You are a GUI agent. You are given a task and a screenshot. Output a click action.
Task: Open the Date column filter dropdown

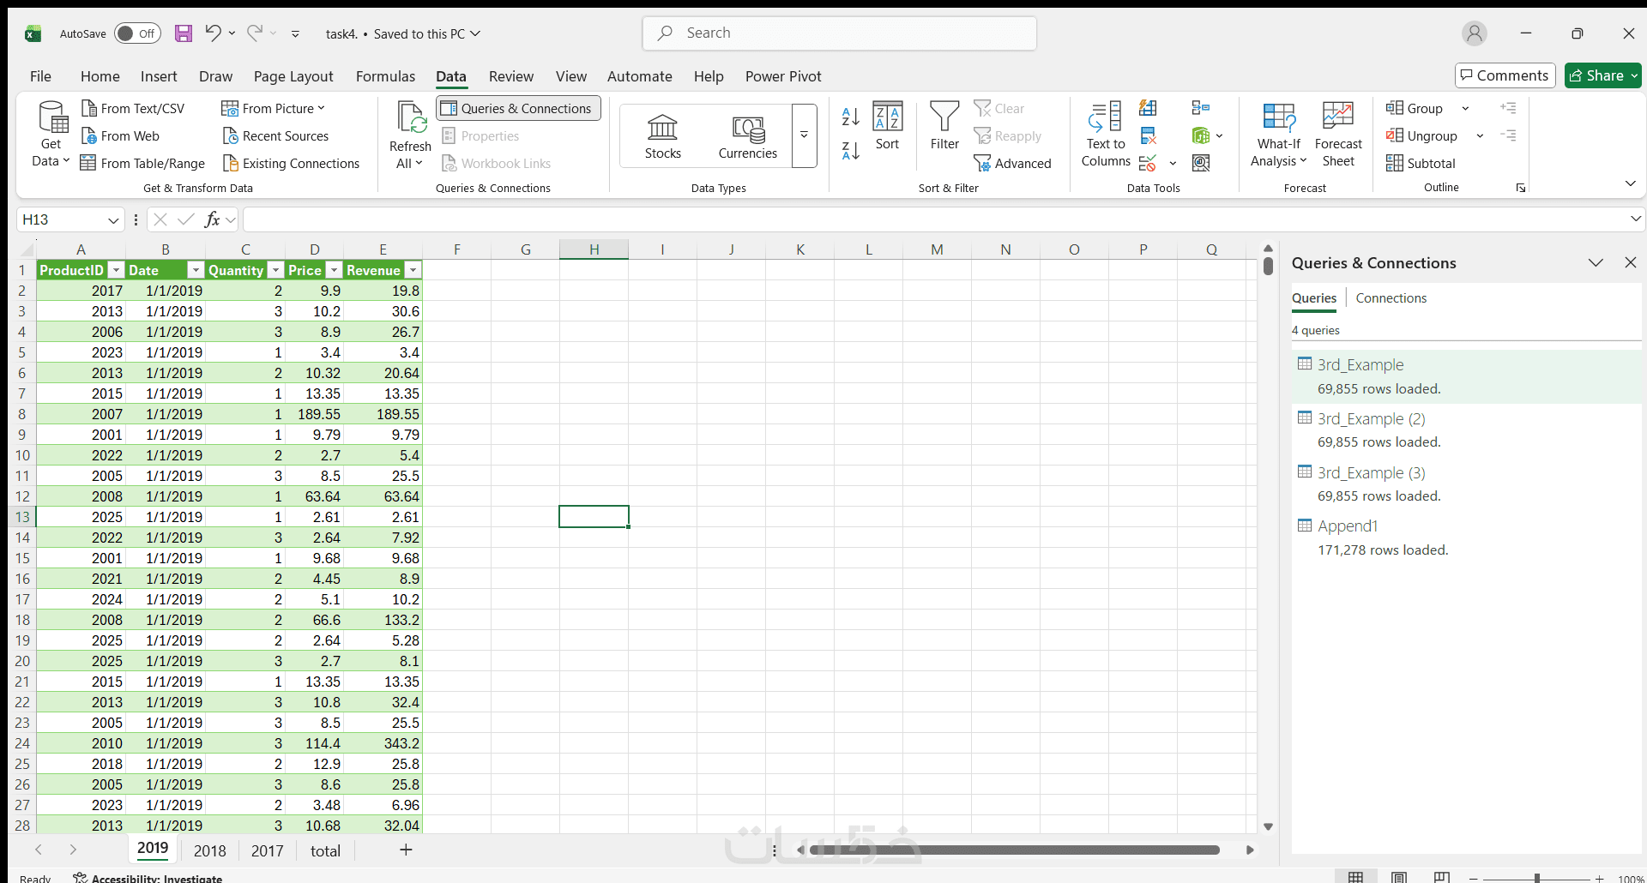196,270
